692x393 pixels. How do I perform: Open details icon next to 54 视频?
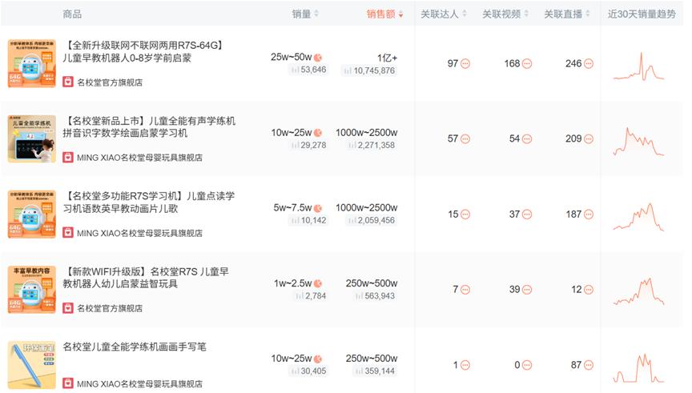point(527,139)
